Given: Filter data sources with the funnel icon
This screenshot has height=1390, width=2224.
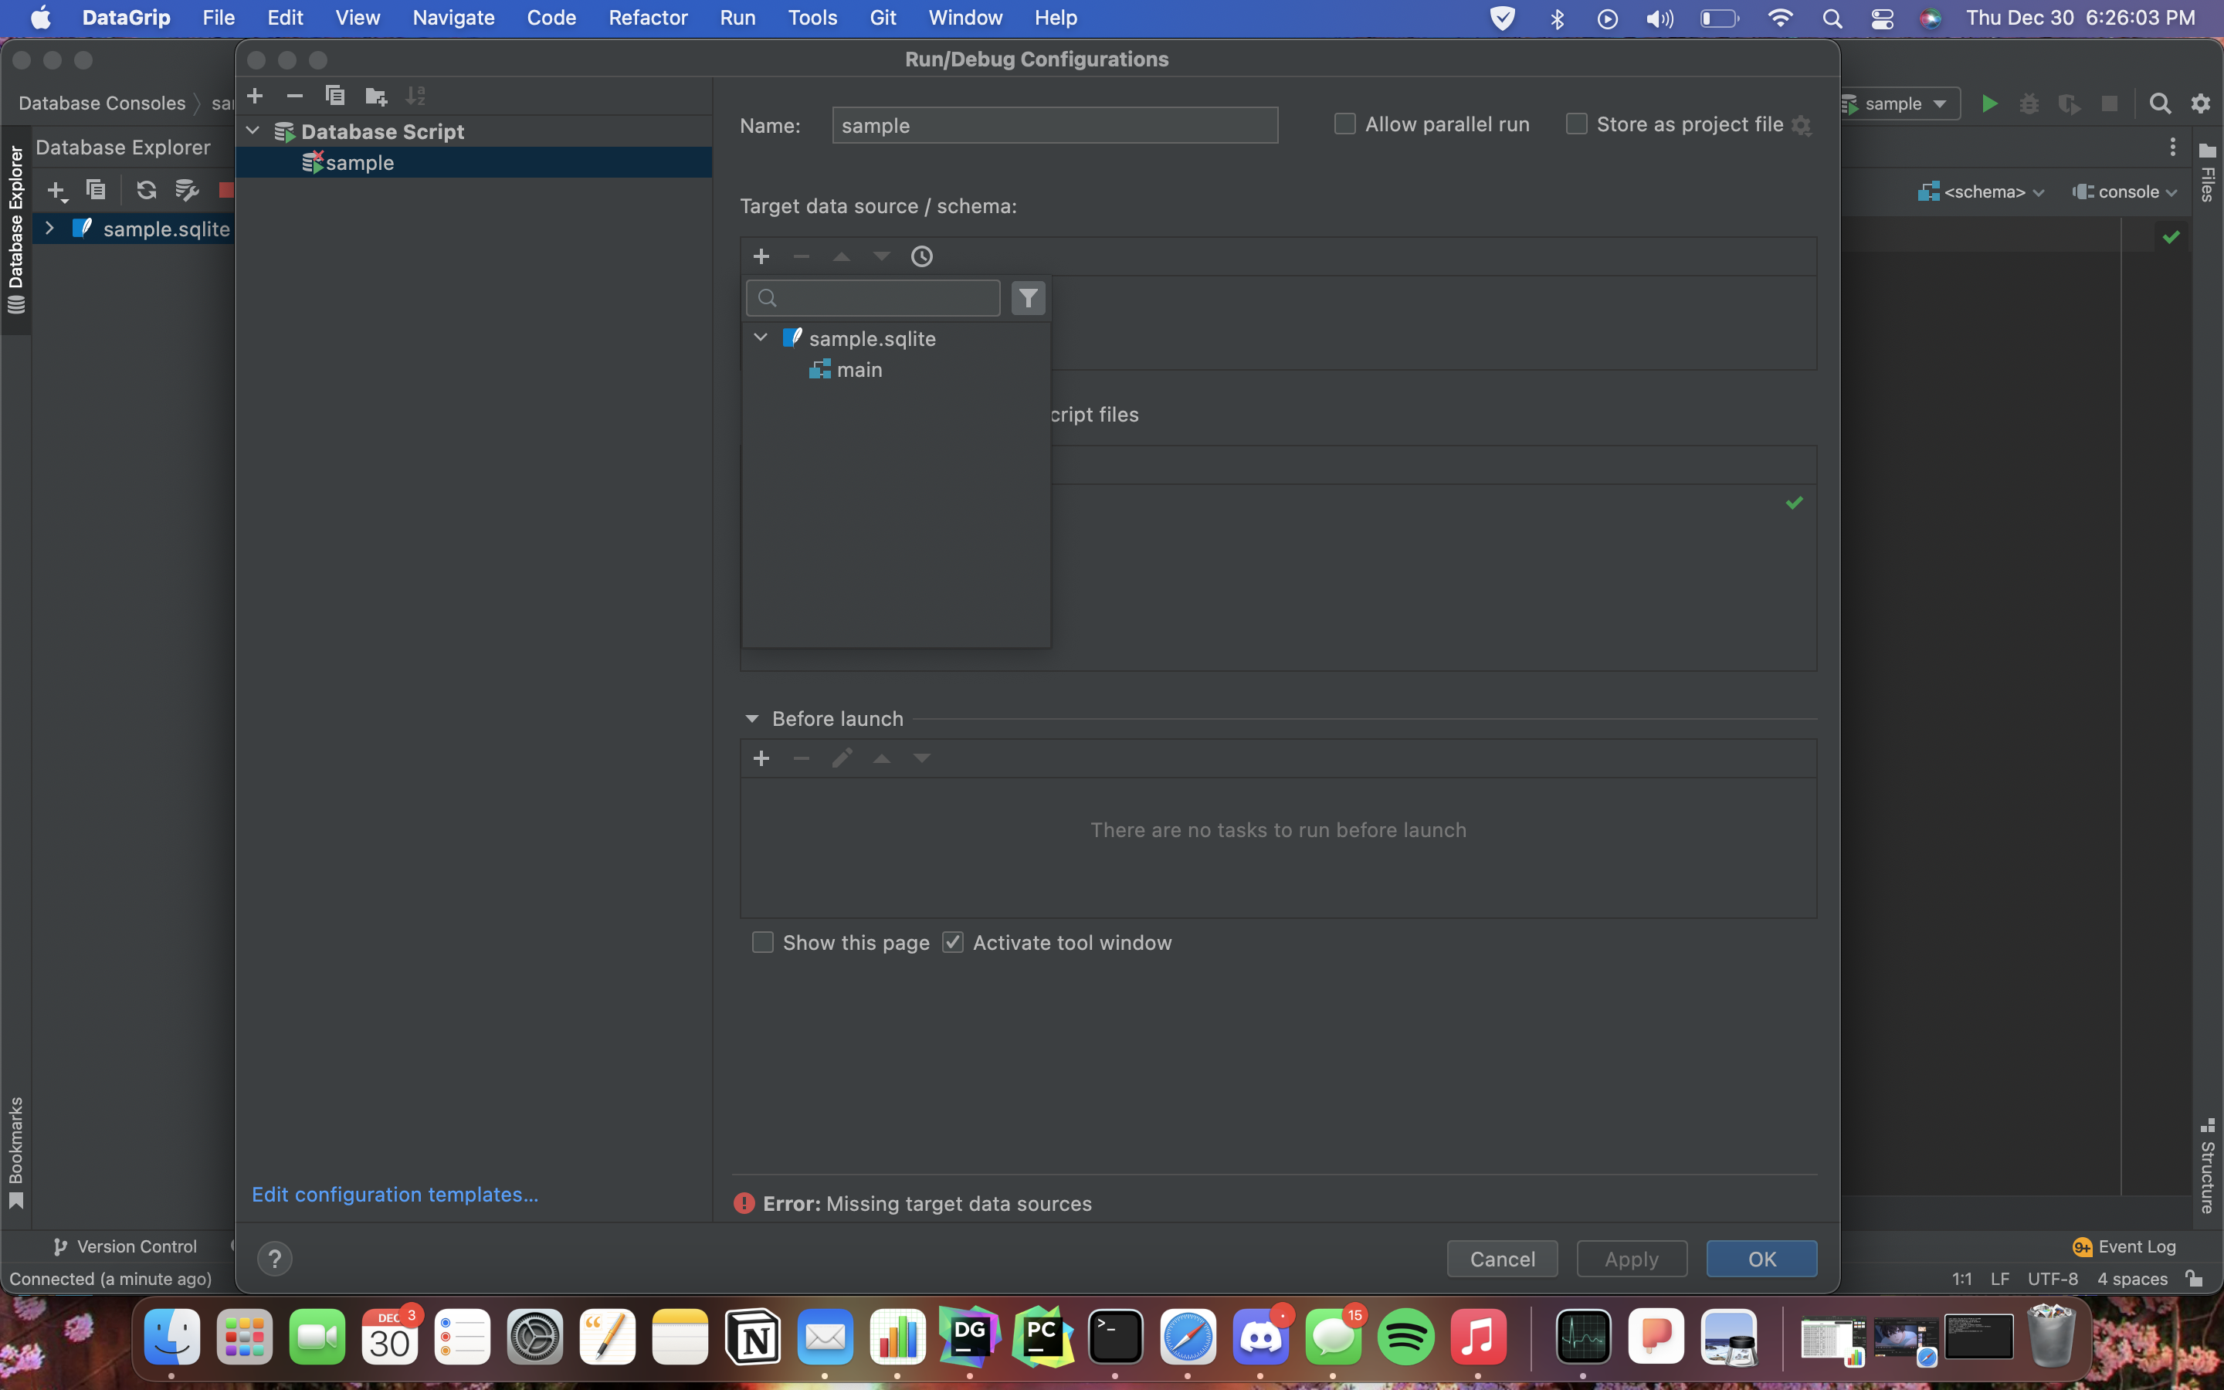Looking at the screenshot, I should (1028, 297).
